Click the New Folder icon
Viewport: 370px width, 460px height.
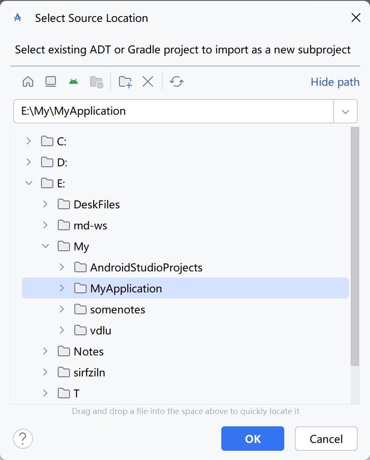[x=126, y=82]
